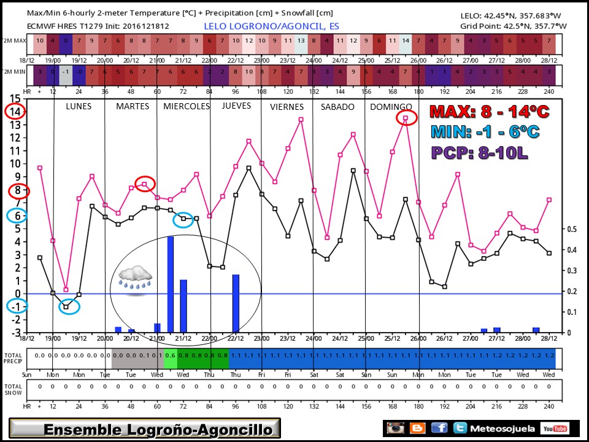589x442 pixels.
Task: Click the TOTAL PRECIP row label
Action: tap(13, 358)
